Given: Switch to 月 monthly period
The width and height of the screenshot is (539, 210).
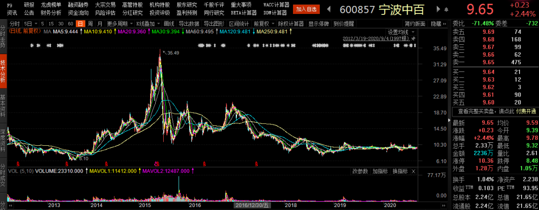Looking at the screenshot, I should (x=100, y=24).
